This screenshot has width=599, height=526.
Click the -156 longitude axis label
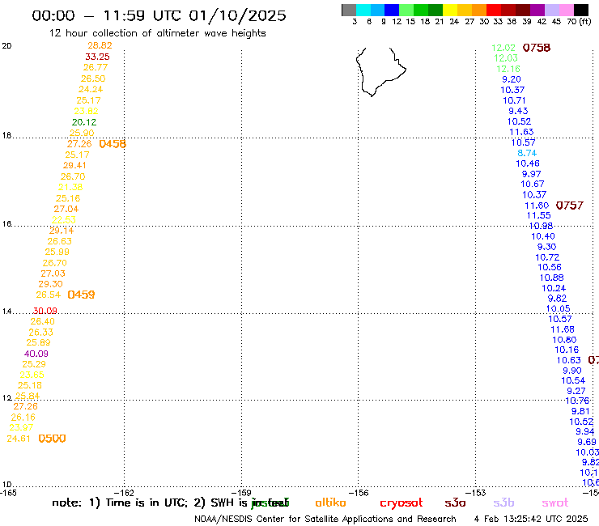358,493
